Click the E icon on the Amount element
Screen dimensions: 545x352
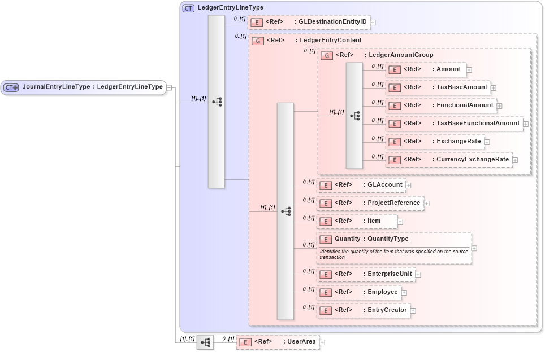point(393,69)
